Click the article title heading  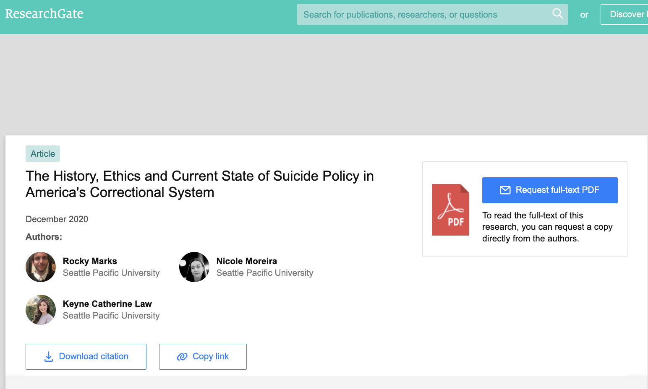point(200,184)
